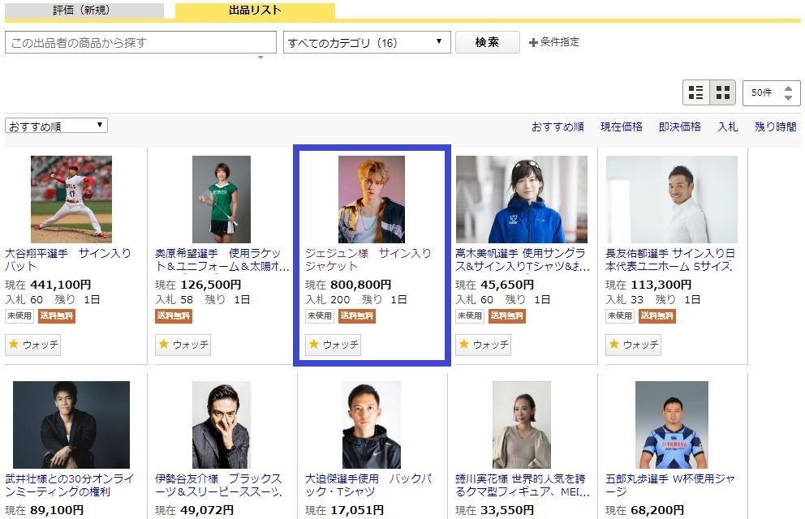This screenshot has height=519, width=805.
Task: Open the 伊勢谷友介様 photo thumbnail
Action: click(222, 425)
